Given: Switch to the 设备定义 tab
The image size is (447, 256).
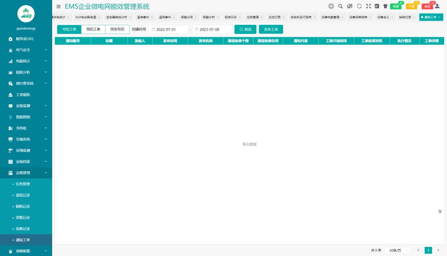Looking at the screenshot, I should [x=384, y=17].
